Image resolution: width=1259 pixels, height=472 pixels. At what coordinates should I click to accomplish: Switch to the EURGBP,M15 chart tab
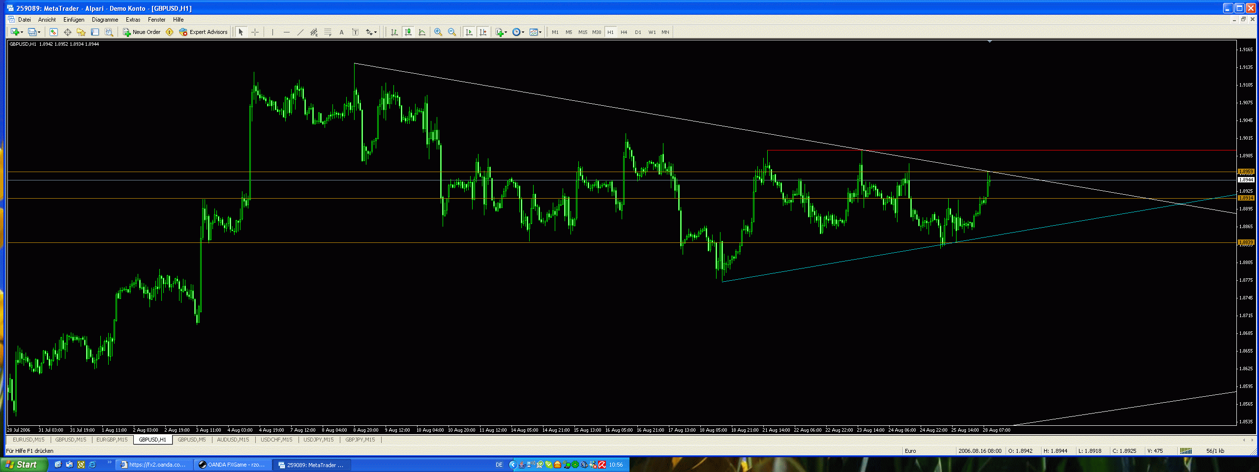pos(112,440)
